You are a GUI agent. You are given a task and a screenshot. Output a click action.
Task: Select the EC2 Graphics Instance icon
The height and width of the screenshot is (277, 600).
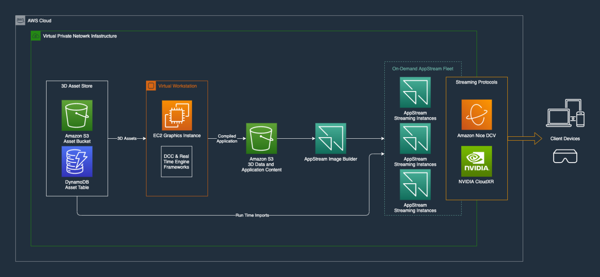click(x=177, y=115)
